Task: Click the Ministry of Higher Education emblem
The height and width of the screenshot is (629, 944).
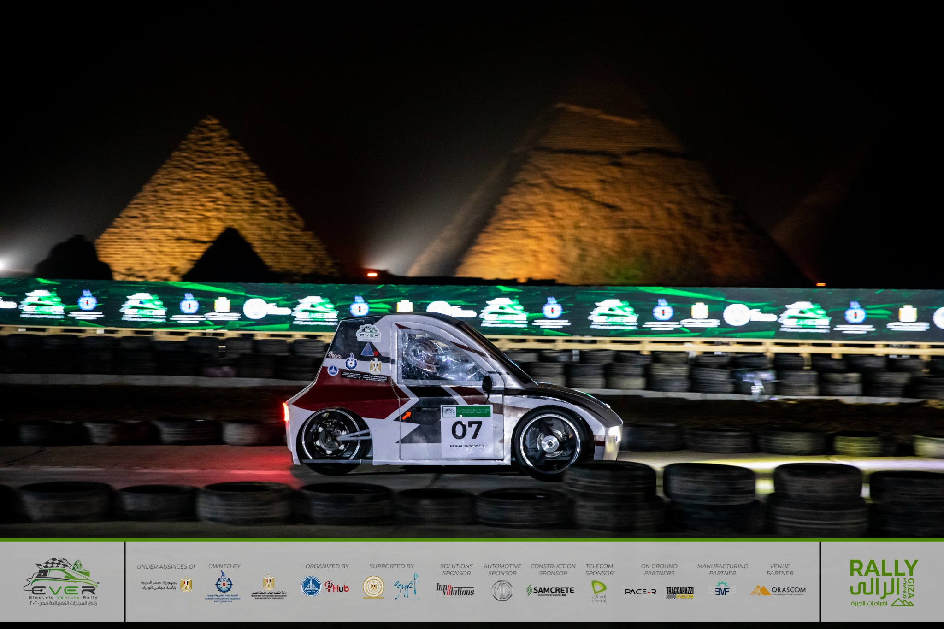Action: 269,587
